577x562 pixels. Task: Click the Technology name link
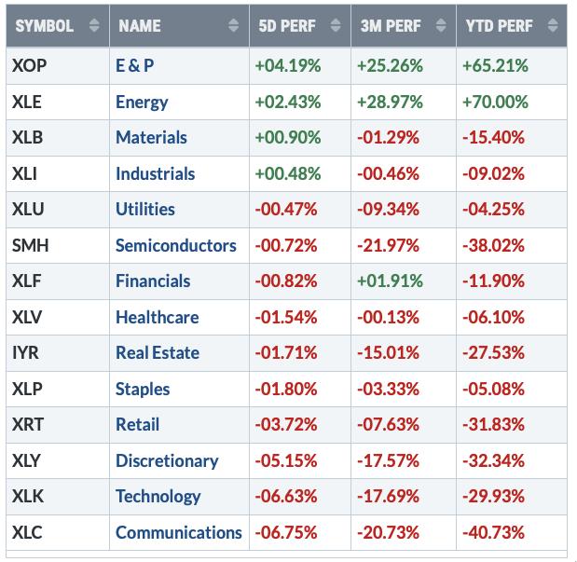(x=158, y=496)
